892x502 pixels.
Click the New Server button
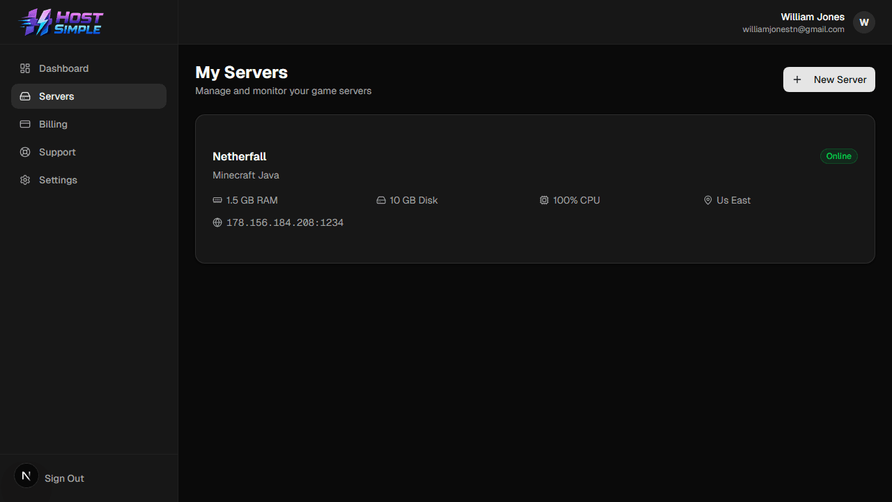829,79
